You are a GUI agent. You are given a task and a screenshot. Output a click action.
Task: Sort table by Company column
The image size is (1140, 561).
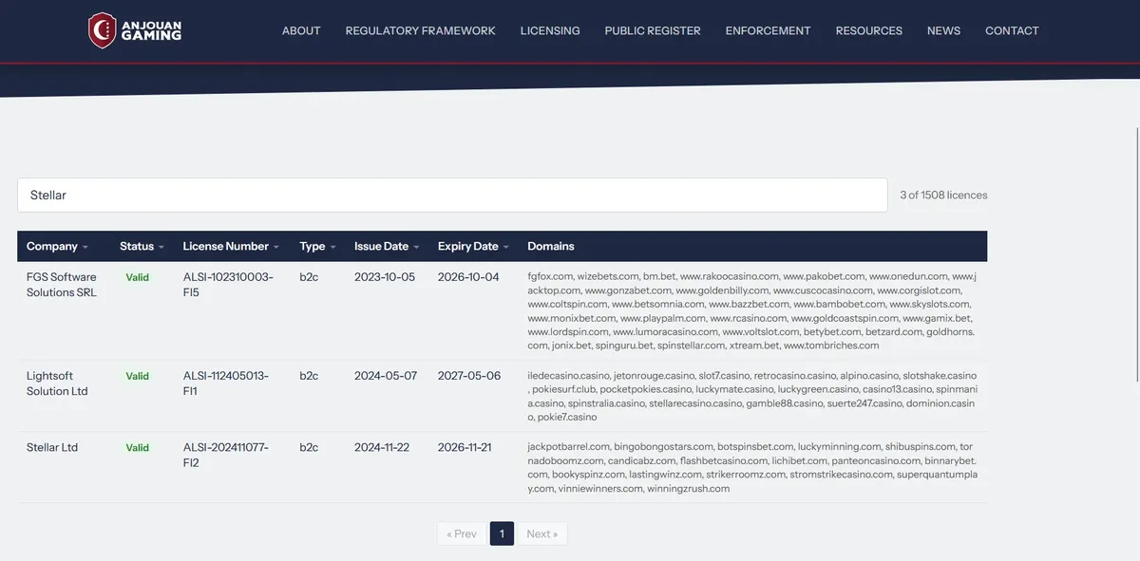point(57,246)
